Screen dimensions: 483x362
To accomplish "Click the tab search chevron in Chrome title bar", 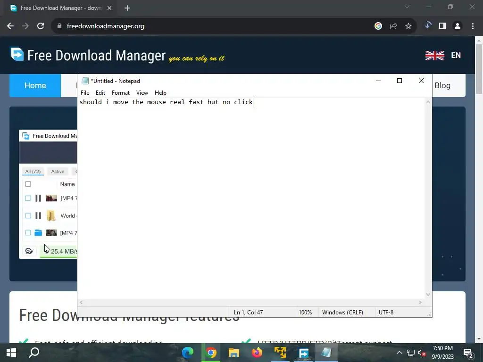I will [407, 7].
